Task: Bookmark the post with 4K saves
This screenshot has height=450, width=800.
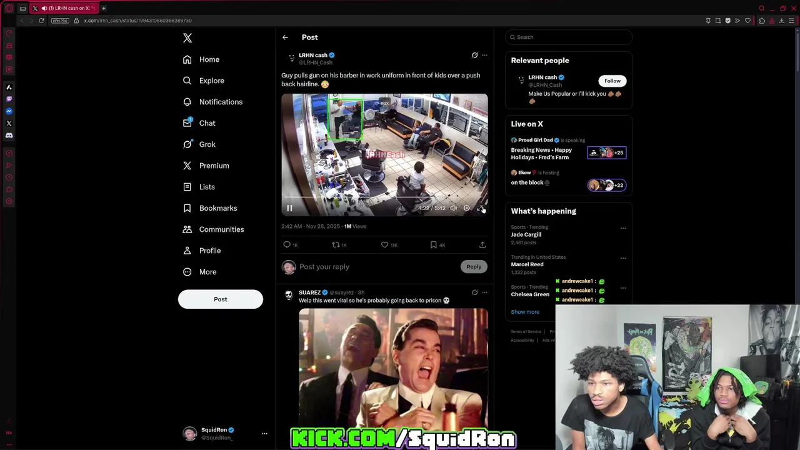Action: click(437, 245)
